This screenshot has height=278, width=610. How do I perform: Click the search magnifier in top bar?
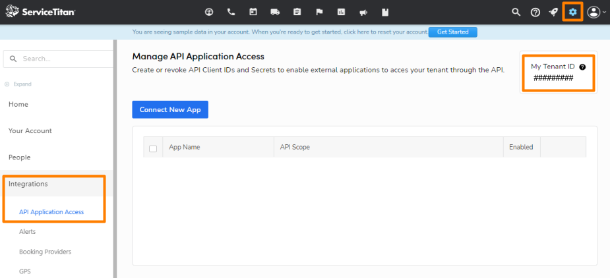click(516, 12)
